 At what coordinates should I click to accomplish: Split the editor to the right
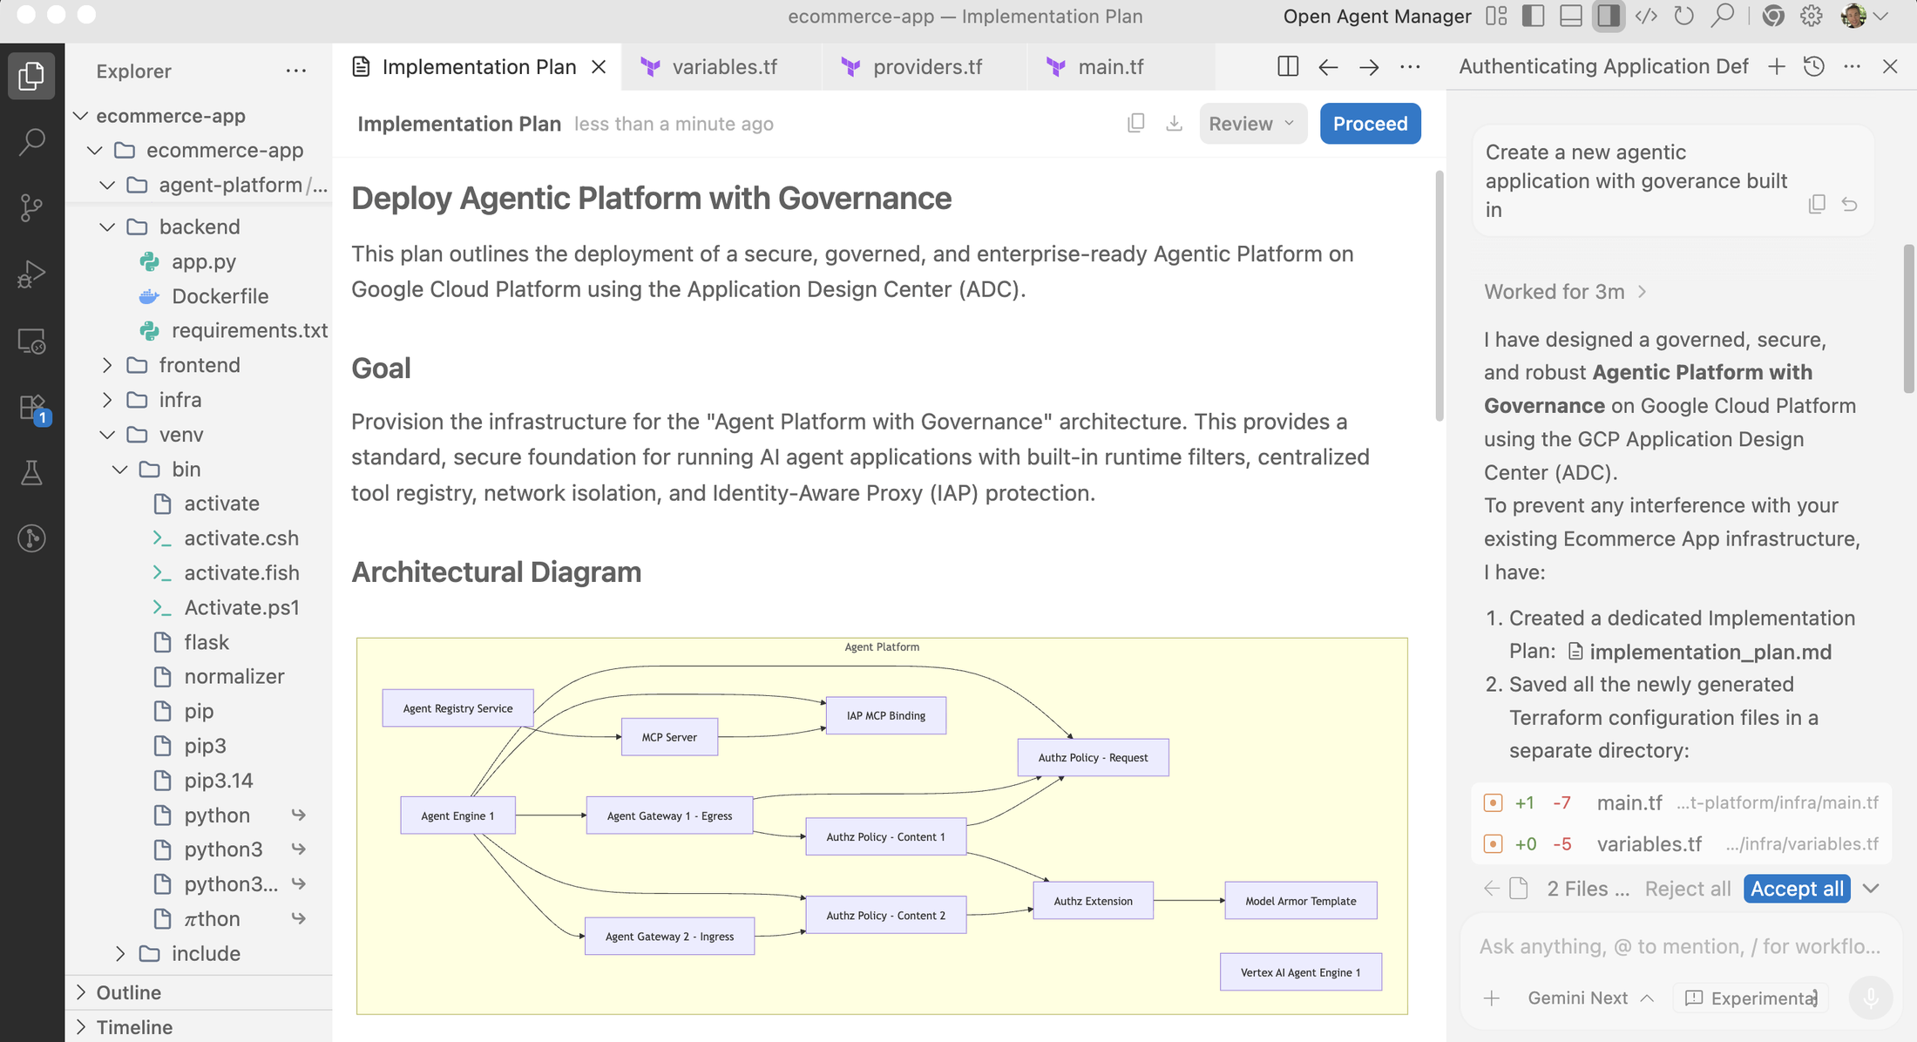pos(1288,67)
